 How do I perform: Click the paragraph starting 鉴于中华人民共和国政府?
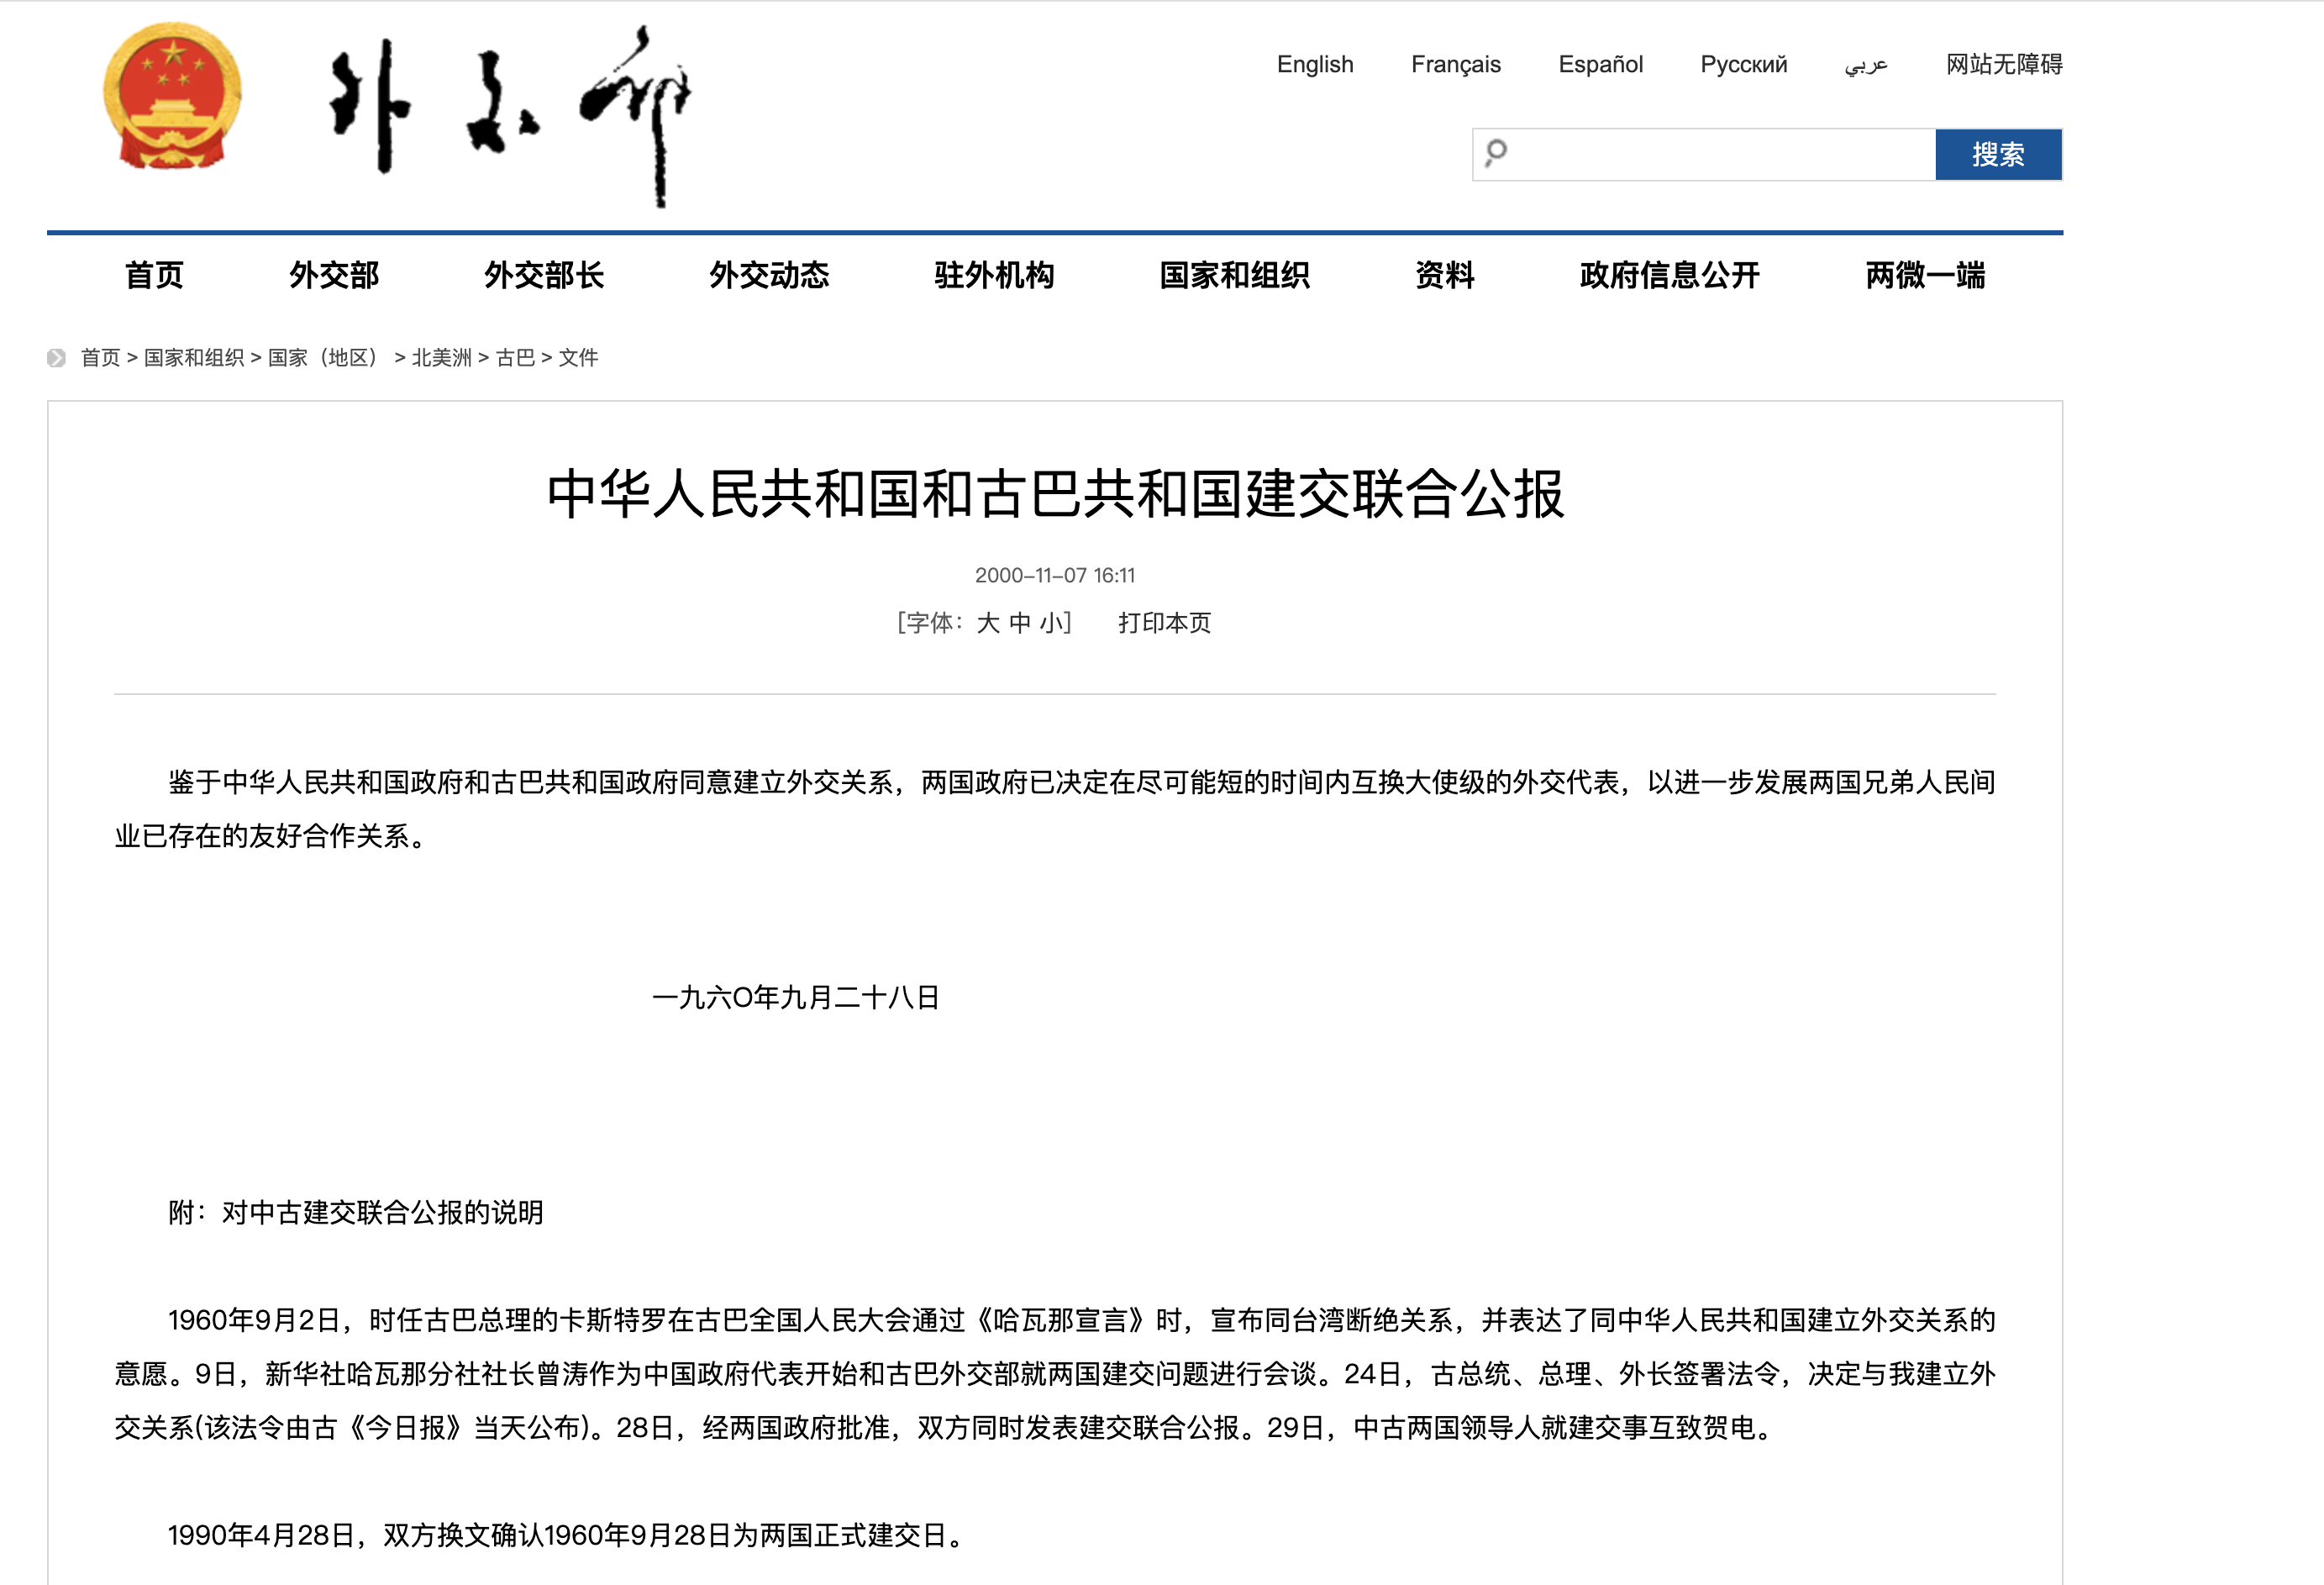coord(1055,809)
